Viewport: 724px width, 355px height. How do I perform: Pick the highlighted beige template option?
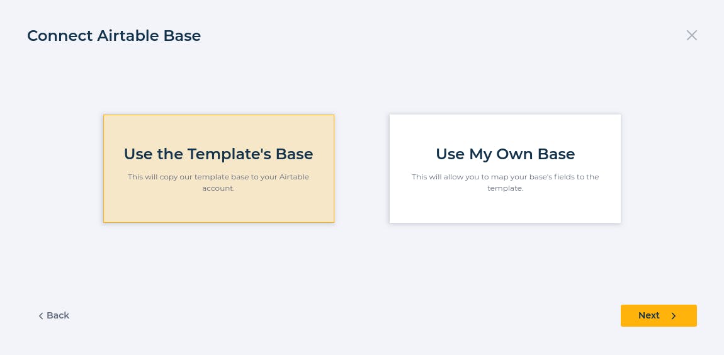click(x=218, y=169)
